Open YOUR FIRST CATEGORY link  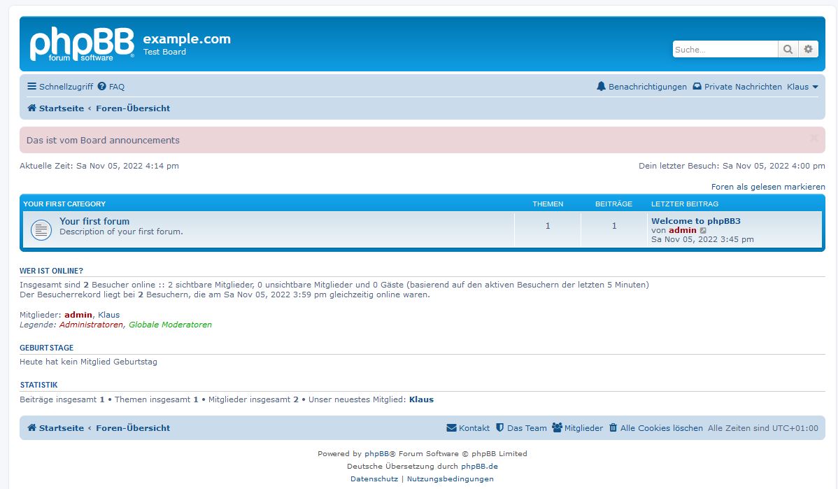64,204
